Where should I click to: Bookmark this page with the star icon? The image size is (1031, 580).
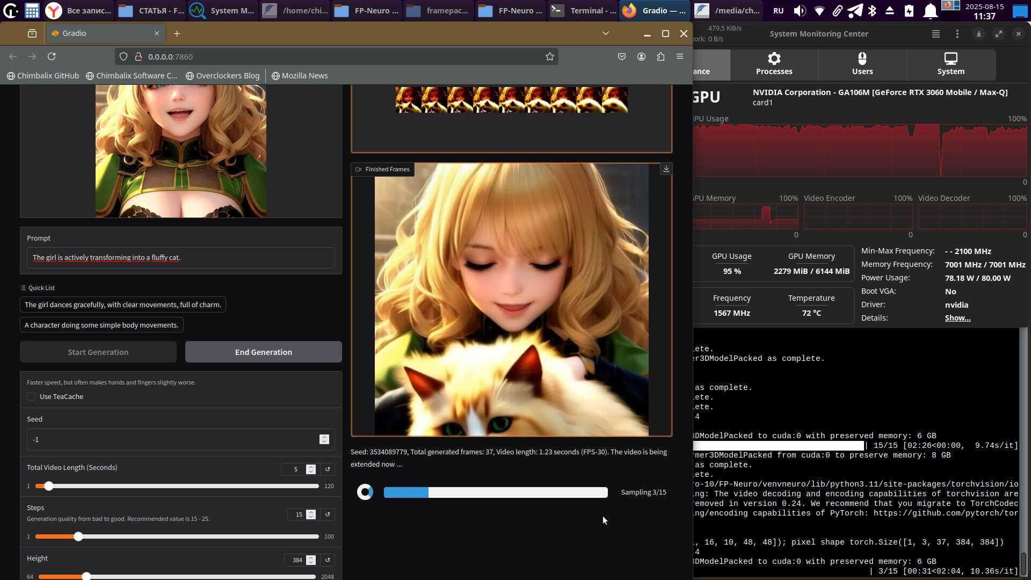point(549,56)
